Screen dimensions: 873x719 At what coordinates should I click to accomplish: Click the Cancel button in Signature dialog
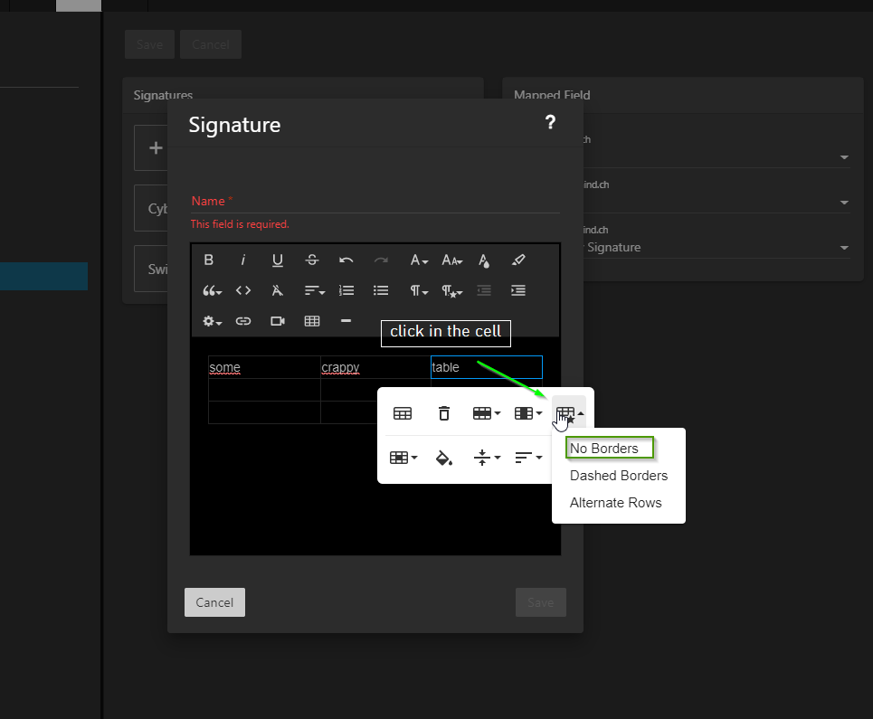pyautogui.click(x=214, y=602)
